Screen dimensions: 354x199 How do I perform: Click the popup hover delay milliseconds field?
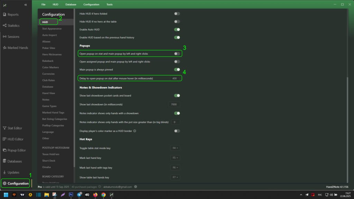coord(175,78)
